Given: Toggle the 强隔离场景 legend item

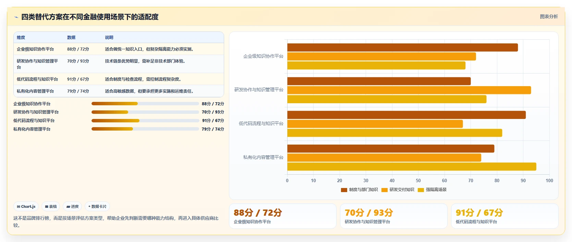Looking at the screenshot, I should pyautogui.click(x=432, y=190).
